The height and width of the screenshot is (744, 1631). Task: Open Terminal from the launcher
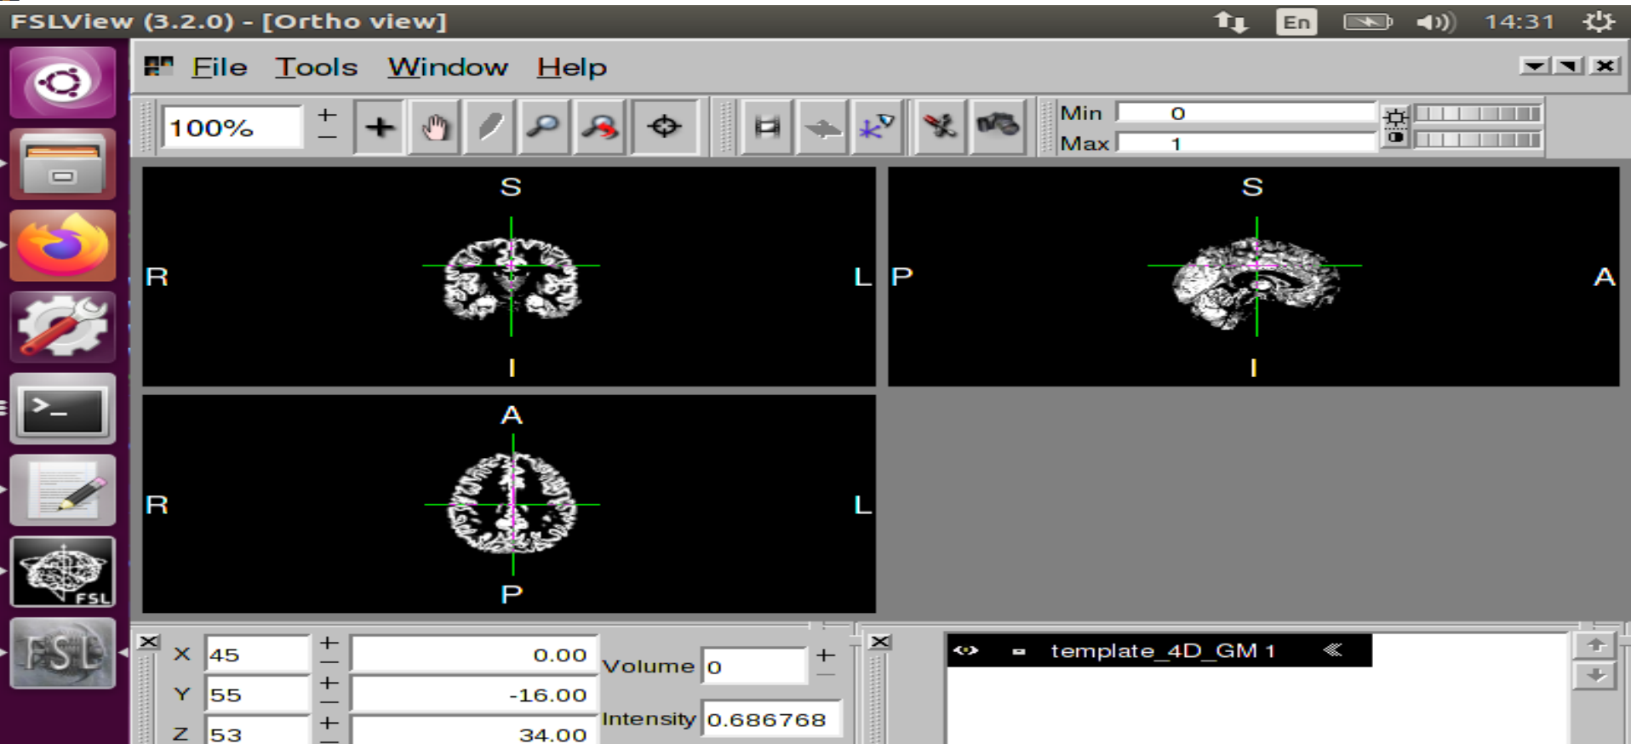[x=63, y=409]
